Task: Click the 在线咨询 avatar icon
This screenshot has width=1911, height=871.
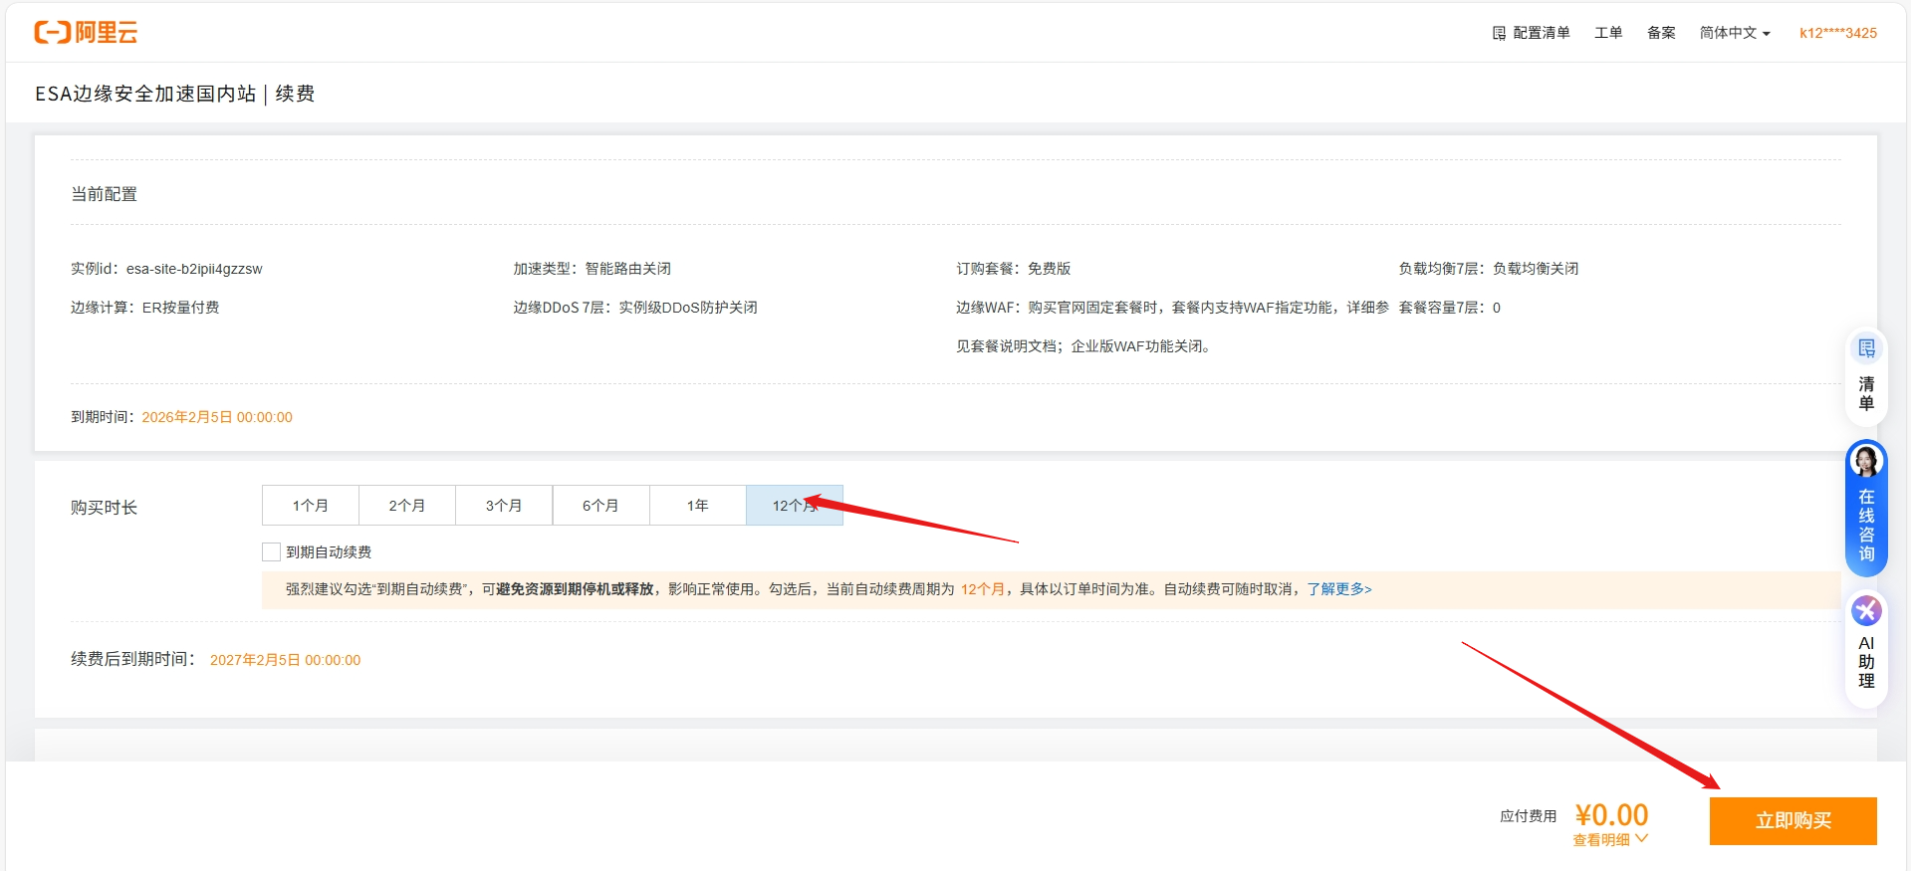Action: [1866, 462]
